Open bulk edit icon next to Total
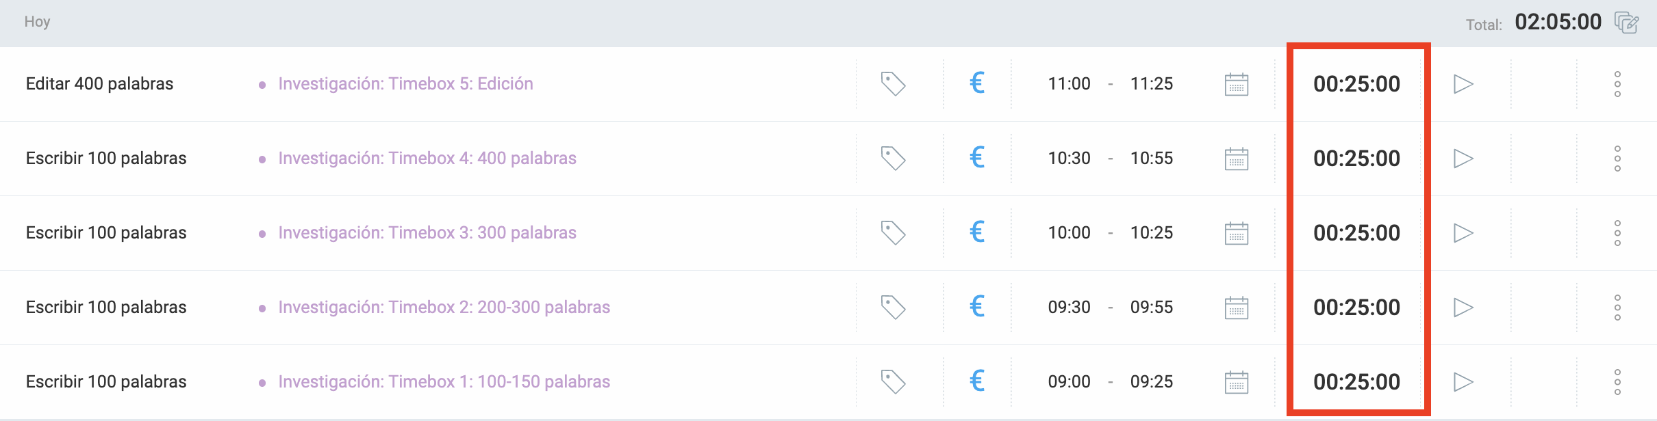Screen dimensions: 1657x421 tap(1626, 23)
